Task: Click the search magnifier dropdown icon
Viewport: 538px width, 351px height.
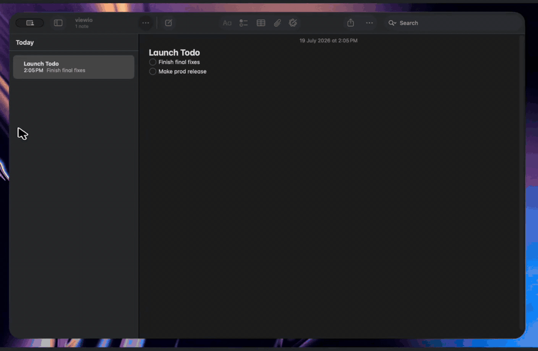Action: pos(392,23)
